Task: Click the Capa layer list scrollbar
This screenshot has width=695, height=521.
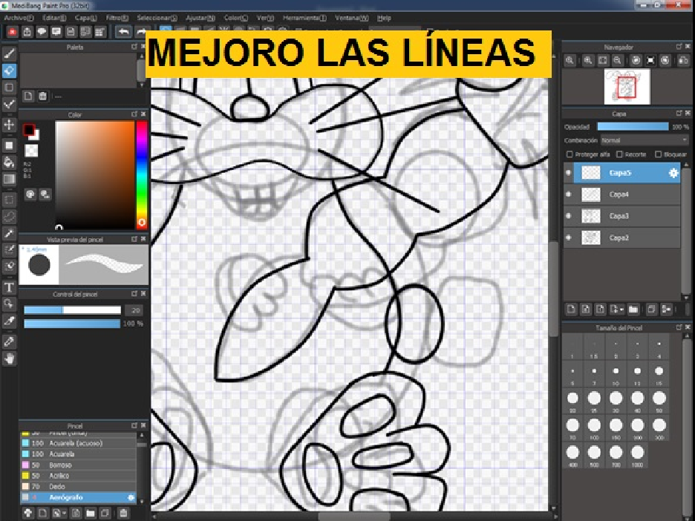Action: tap(687, 230)
